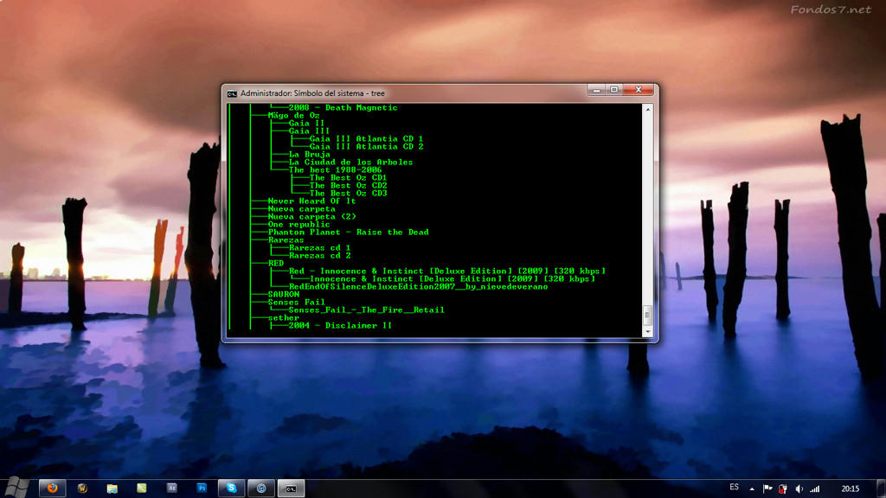The width and height of the screenshot is (886, 498).
Task: Click the 'Rarezas cd 2' line
Action: [320, 256]
